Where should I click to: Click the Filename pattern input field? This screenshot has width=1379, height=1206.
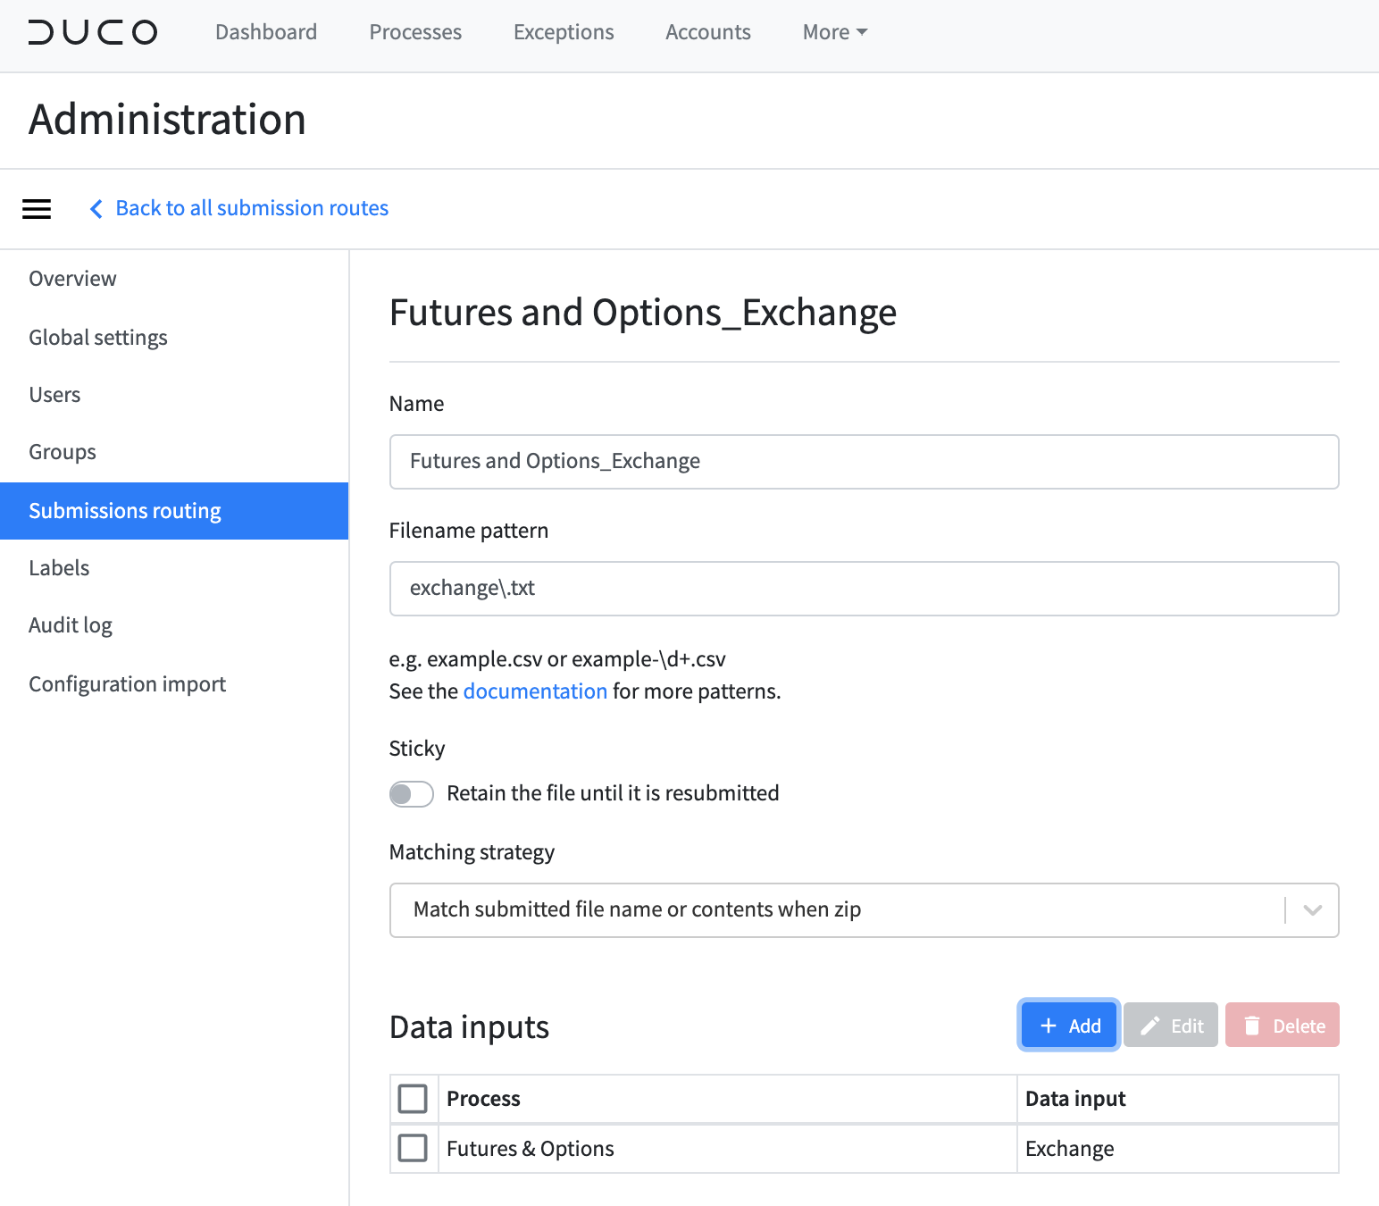864,589
